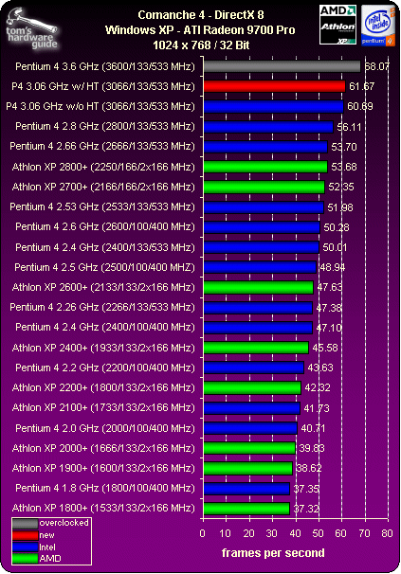Click the 52.35 value
This screenshot has height=574, width=401.
click(x=341, y=187)
